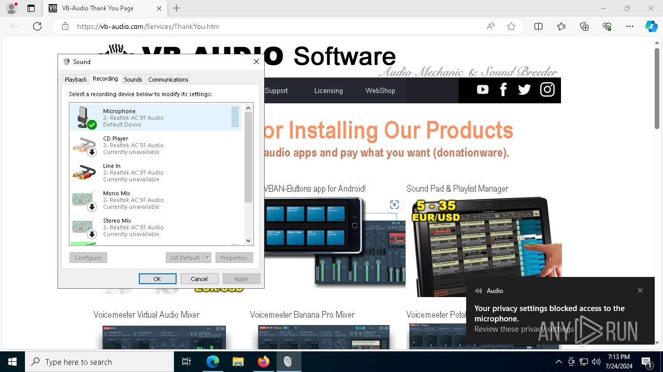Switch to the Playback tab
The image size is (663, 372).
point(76,80)
